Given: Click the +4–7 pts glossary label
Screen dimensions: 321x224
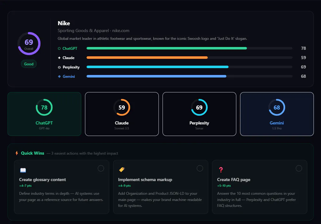Looking at the screenshot, I should pos(26,185).
